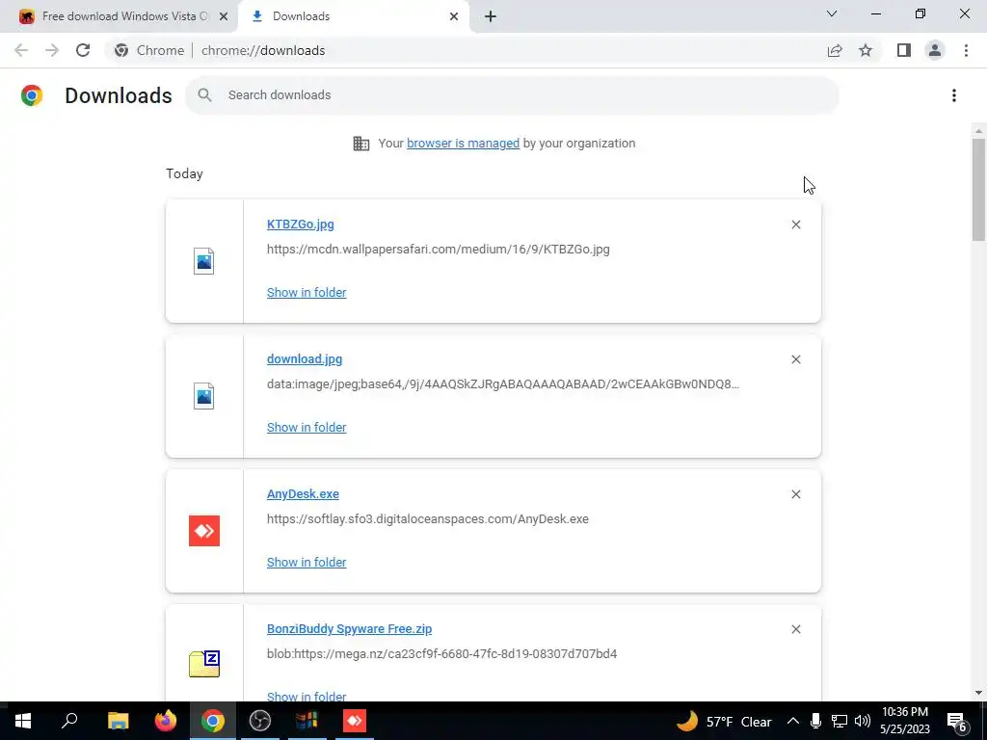Open BonziBuddy Spyware Free.zip link
This screenshot has height=740, width=987.
pos(349,629)
